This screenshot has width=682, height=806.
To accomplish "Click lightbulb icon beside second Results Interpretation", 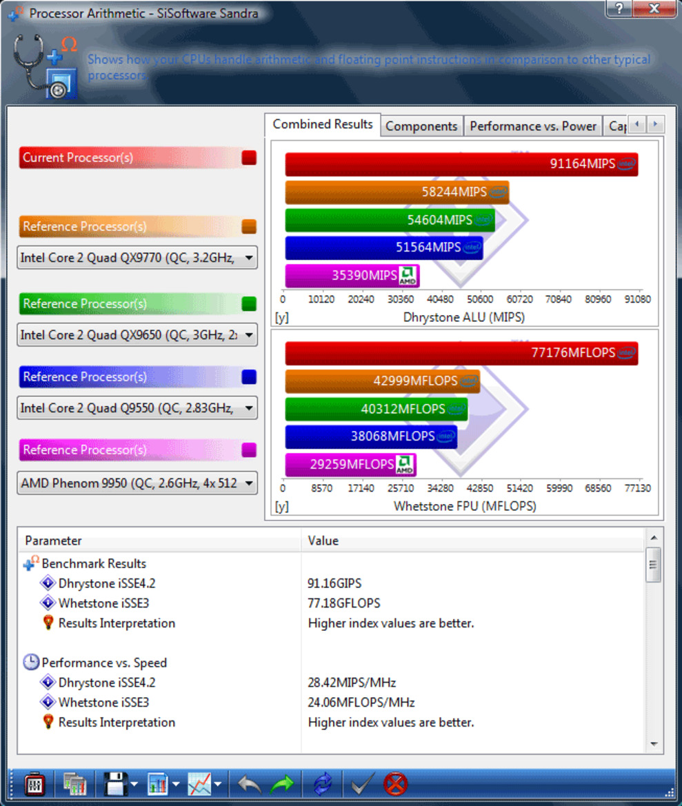I will [48, 722].
